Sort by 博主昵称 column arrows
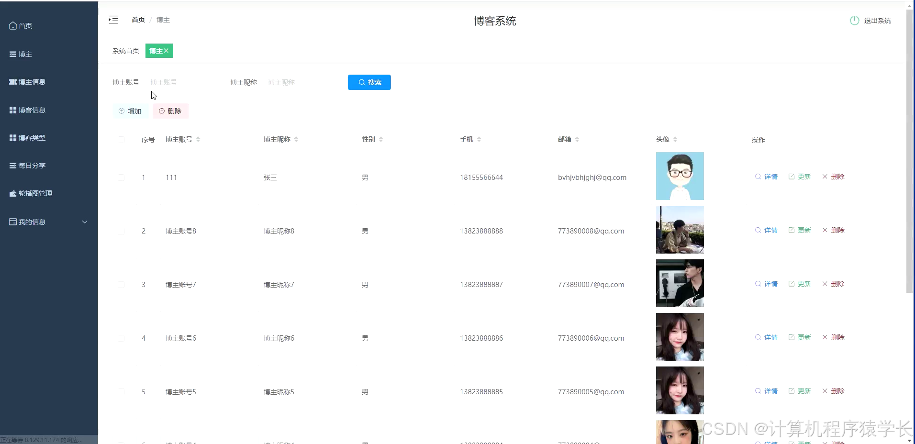This screenshot has width=915, height=444. pyautogui.click(x=296, y=139)
